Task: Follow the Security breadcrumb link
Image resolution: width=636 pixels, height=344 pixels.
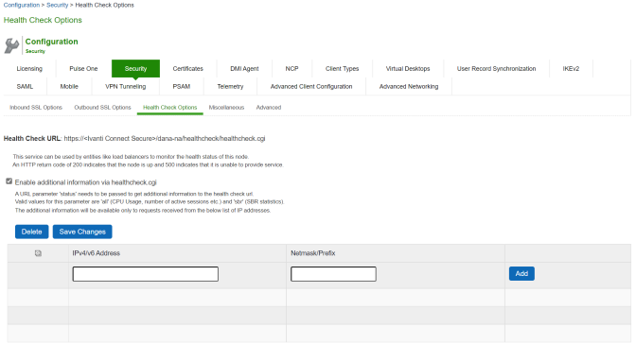Action: coord(57,5)
